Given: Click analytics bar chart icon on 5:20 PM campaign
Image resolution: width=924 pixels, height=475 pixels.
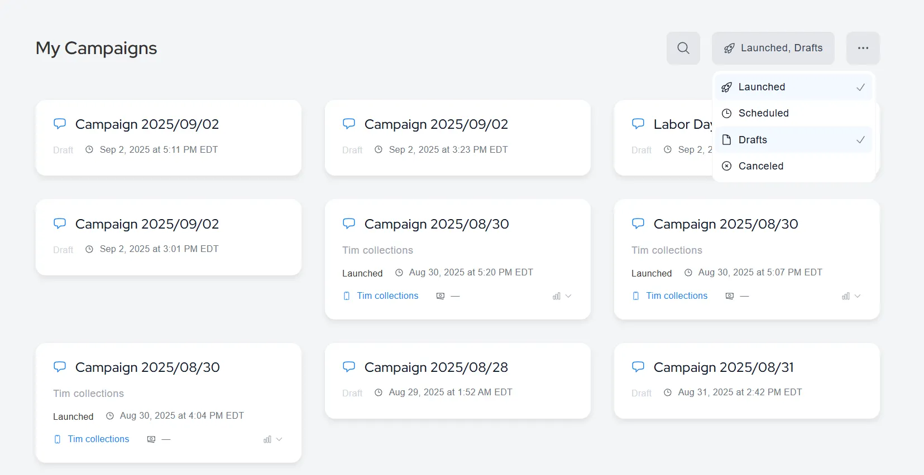Looking at the screenshot, I should [556, 296].
